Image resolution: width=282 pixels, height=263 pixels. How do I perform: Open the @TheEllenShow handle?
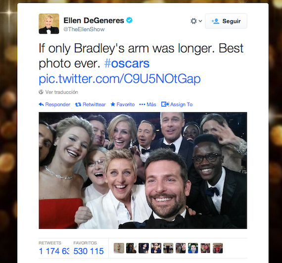pos(84,29)
